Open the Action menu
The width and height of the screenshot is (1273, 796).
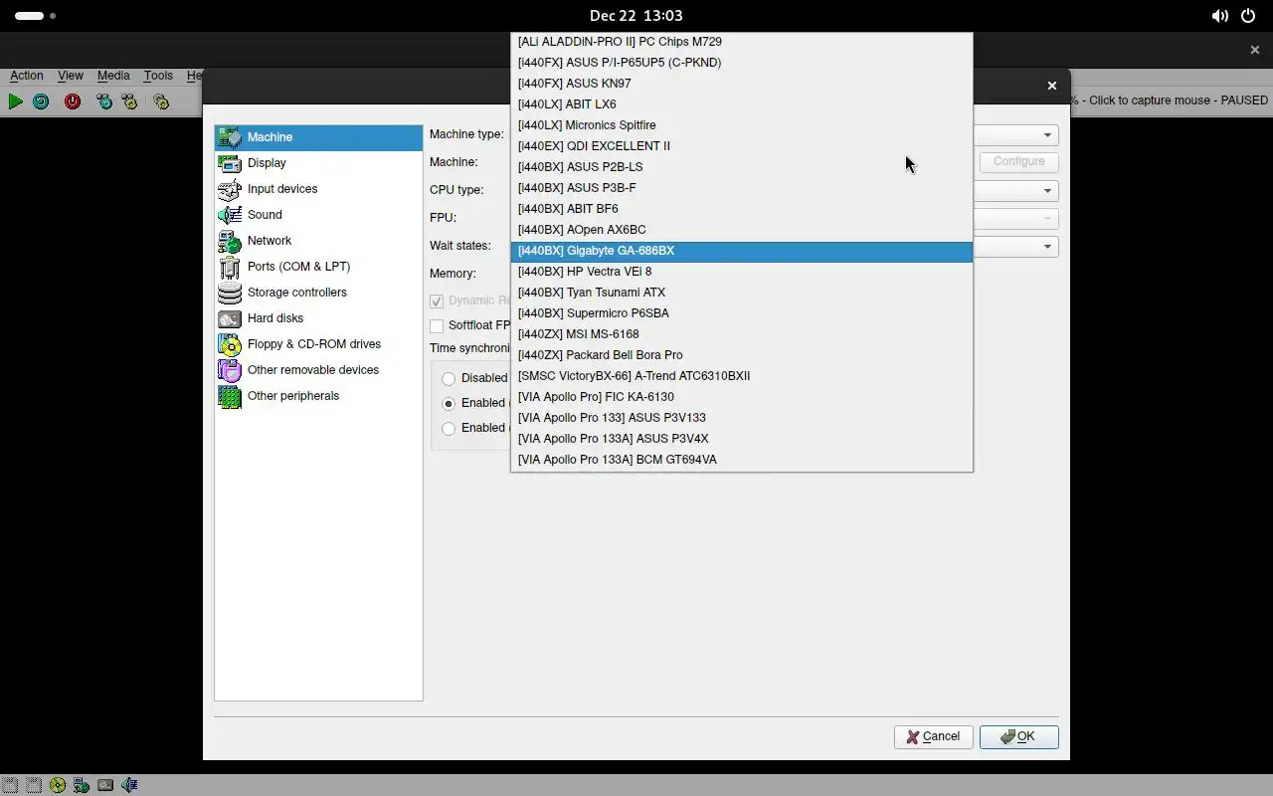26,76
